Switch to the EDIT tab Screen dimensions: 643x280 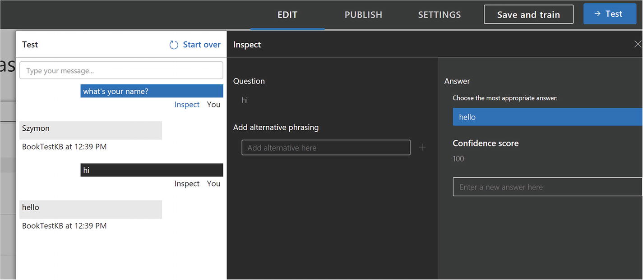(x=287, y=15)
